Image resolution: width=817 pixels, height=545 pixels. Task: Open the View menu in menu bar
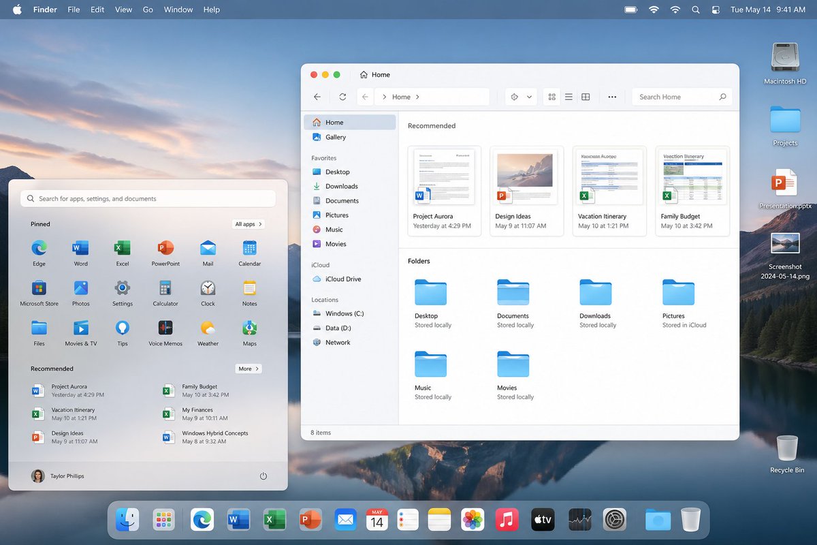coord(123,10)
